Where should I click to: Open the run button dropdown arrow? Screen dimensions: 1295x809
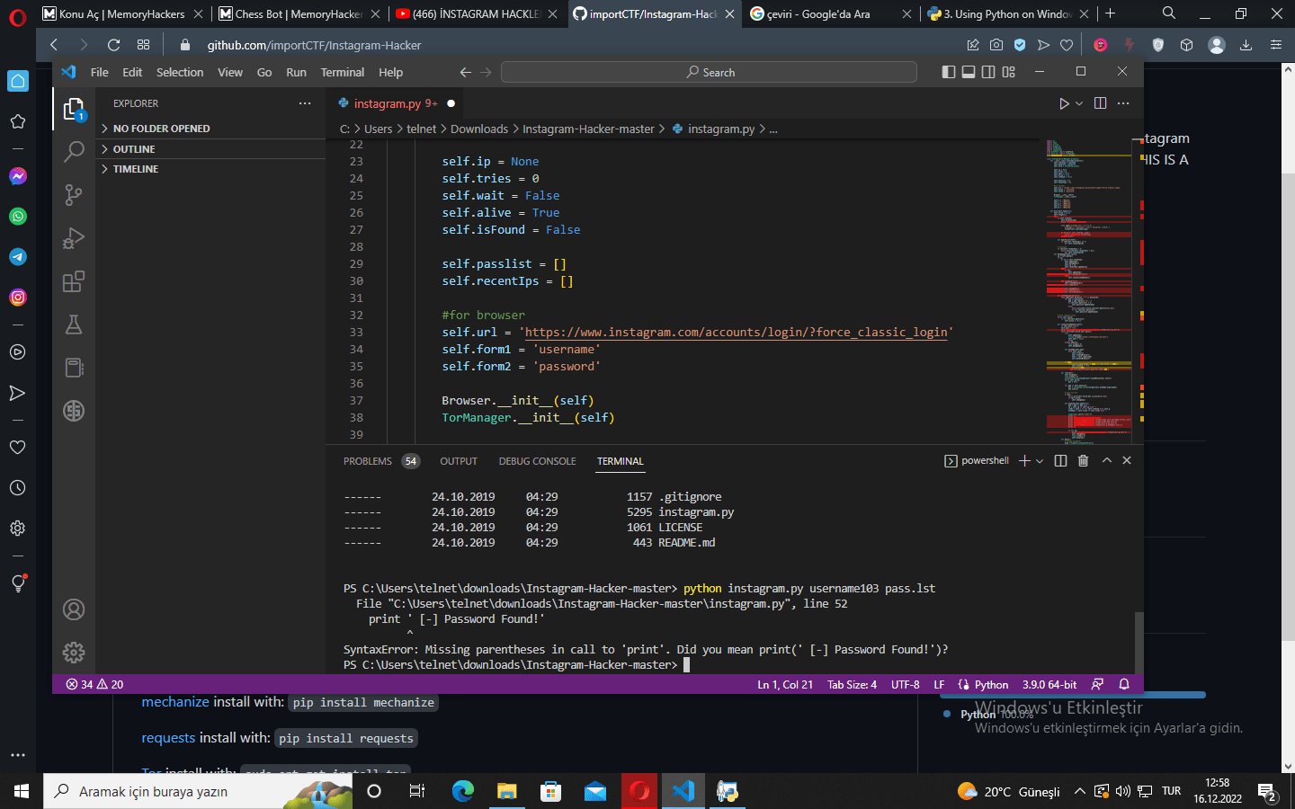tap(1079, 103)
